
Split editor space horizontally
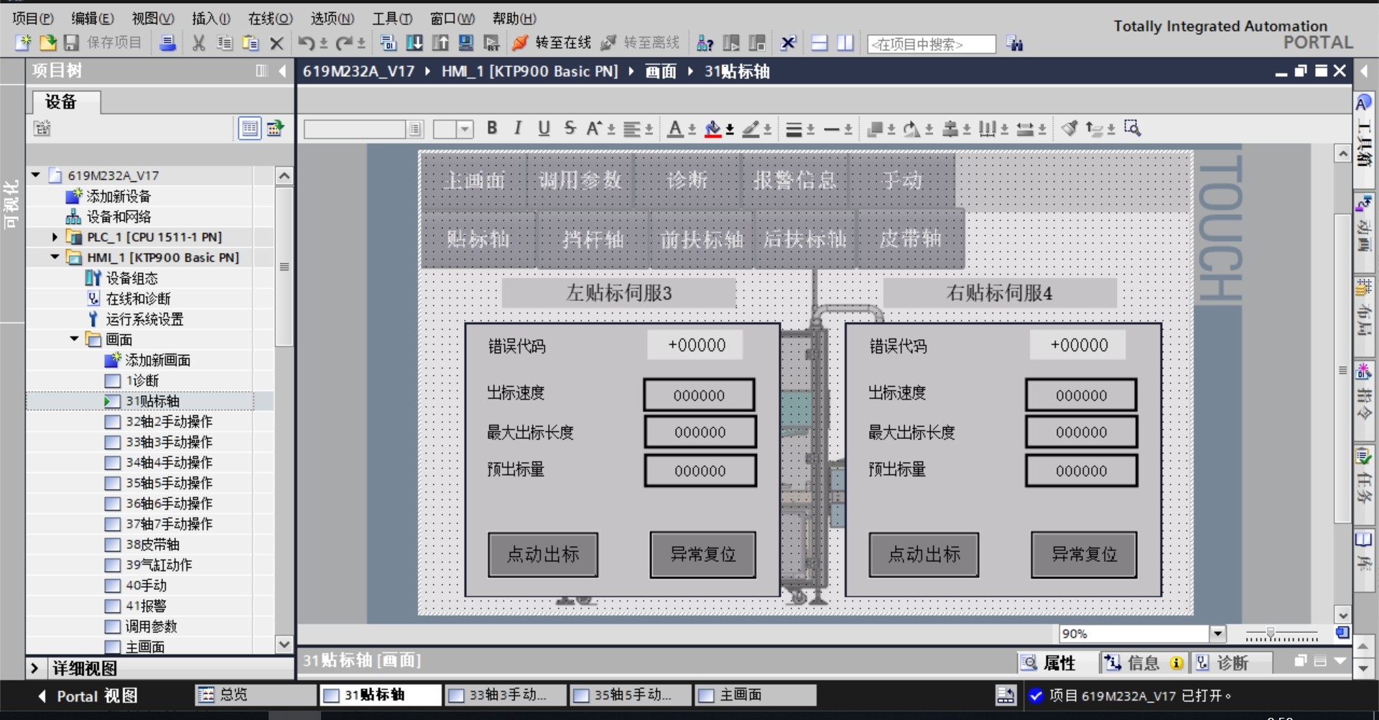[819, 43]
